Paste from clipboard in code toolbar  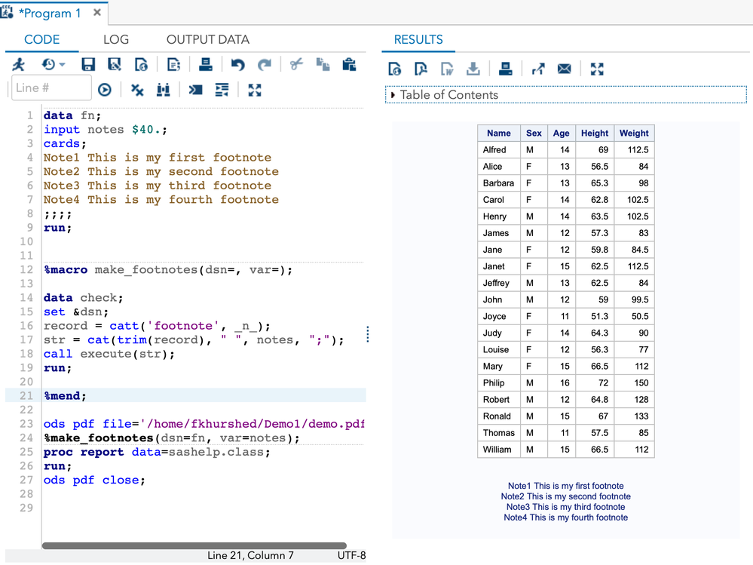tap(349, 65)
